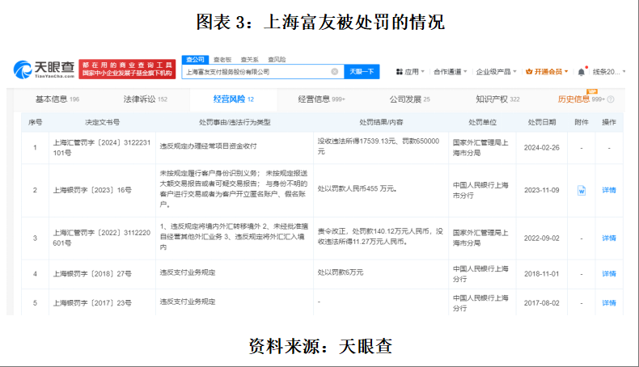Image resolution: width=639 pixels, height=367 pixels.
Task: Switch to the 查老板 search tab
Action: coord(222,60)
